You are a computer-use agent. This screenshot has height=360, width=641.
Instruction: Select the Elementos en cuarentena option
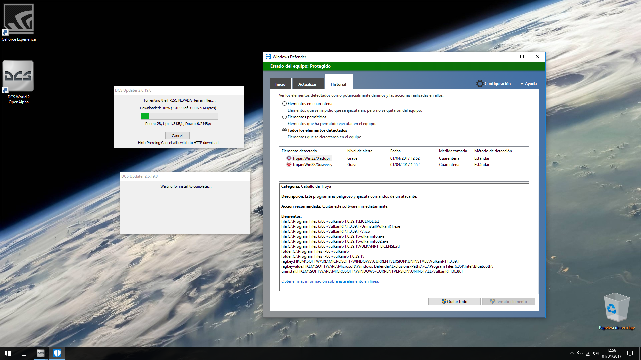pos(284,104)
